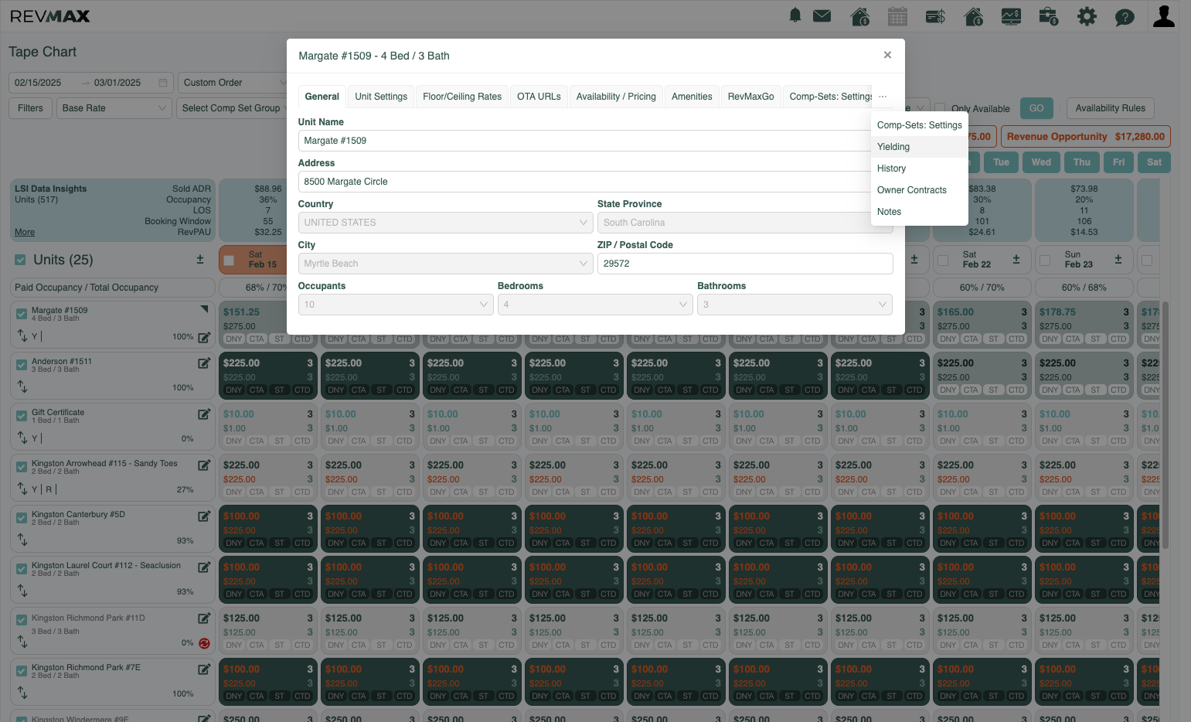1191x722 pixels.
Task: Click the Unit Name input field
Action: coord(595,141)
